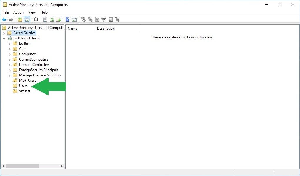Screen dimensions: 300x176
Task: Expand the Saved Queries node
Action: point(4,33)
